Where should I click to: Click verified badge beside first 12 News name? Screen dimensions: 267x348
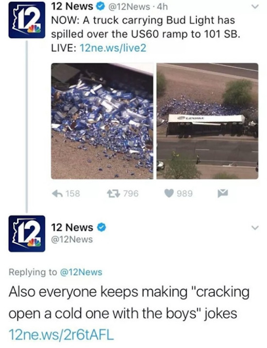pyautogui.click(x=100, y=6)
